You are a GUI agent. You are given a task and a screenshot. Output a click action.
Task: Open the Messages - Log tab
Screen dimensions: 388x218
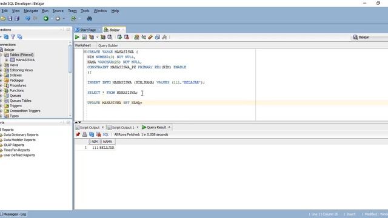[15, 214]
